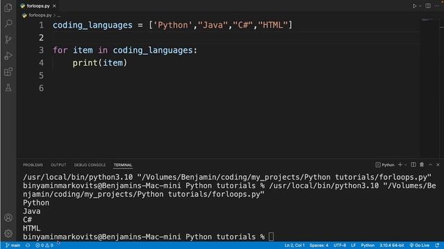The height and width of the screenshot is (249, 444).
Task: Click line number 6 in gutter
Action: click(42, 88)
